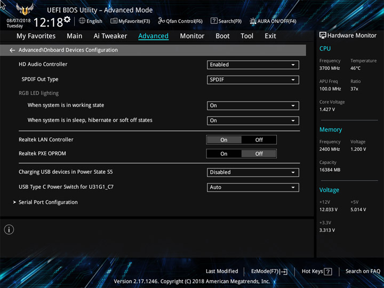Click the Hardware Monitor display icon

point(323,36)
